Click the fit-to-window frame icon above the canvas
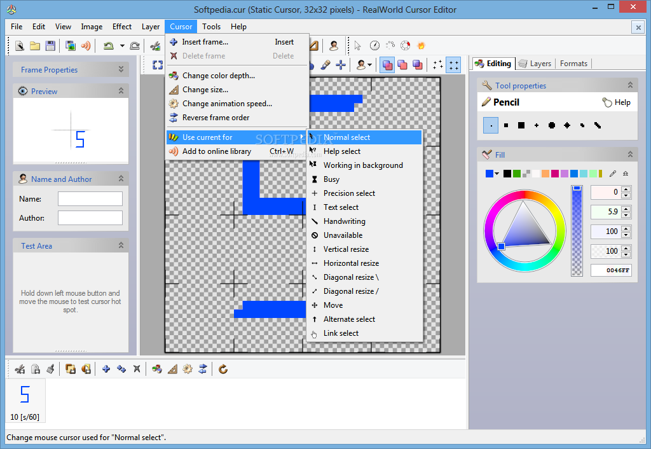 [x=158, y=65]
